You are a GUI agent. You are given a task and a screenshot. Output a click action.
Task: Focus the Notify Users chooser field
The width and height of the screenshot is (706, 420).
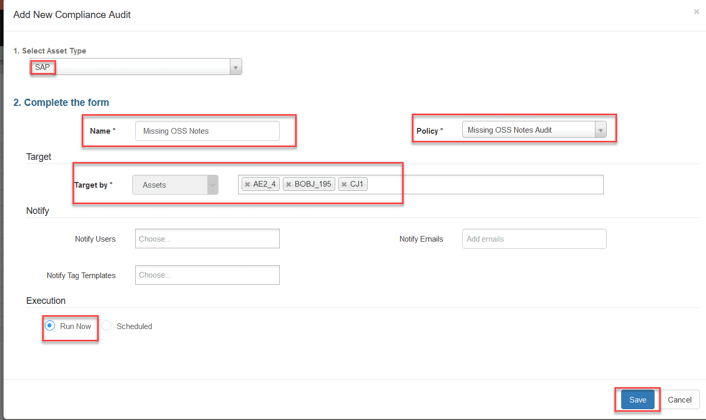tap(207, 239)
